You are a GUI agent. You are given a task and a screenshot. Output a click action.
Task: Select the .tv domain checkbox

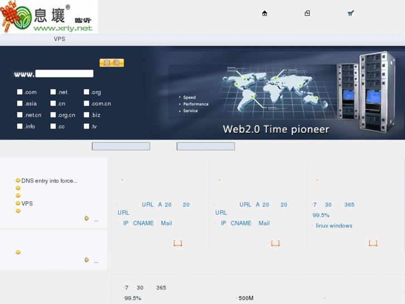87,127
